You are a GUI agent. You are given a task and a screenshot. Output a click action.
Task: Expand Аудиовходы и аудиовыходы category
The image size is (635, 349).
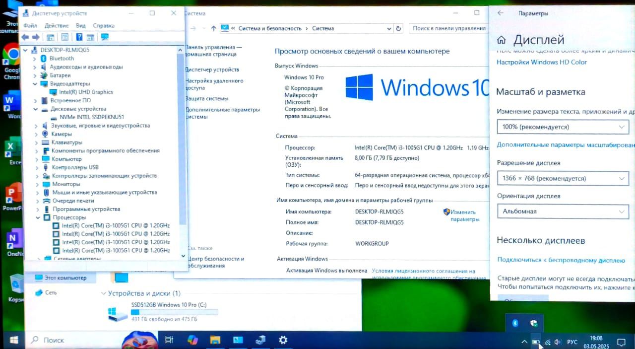(36, 67)
